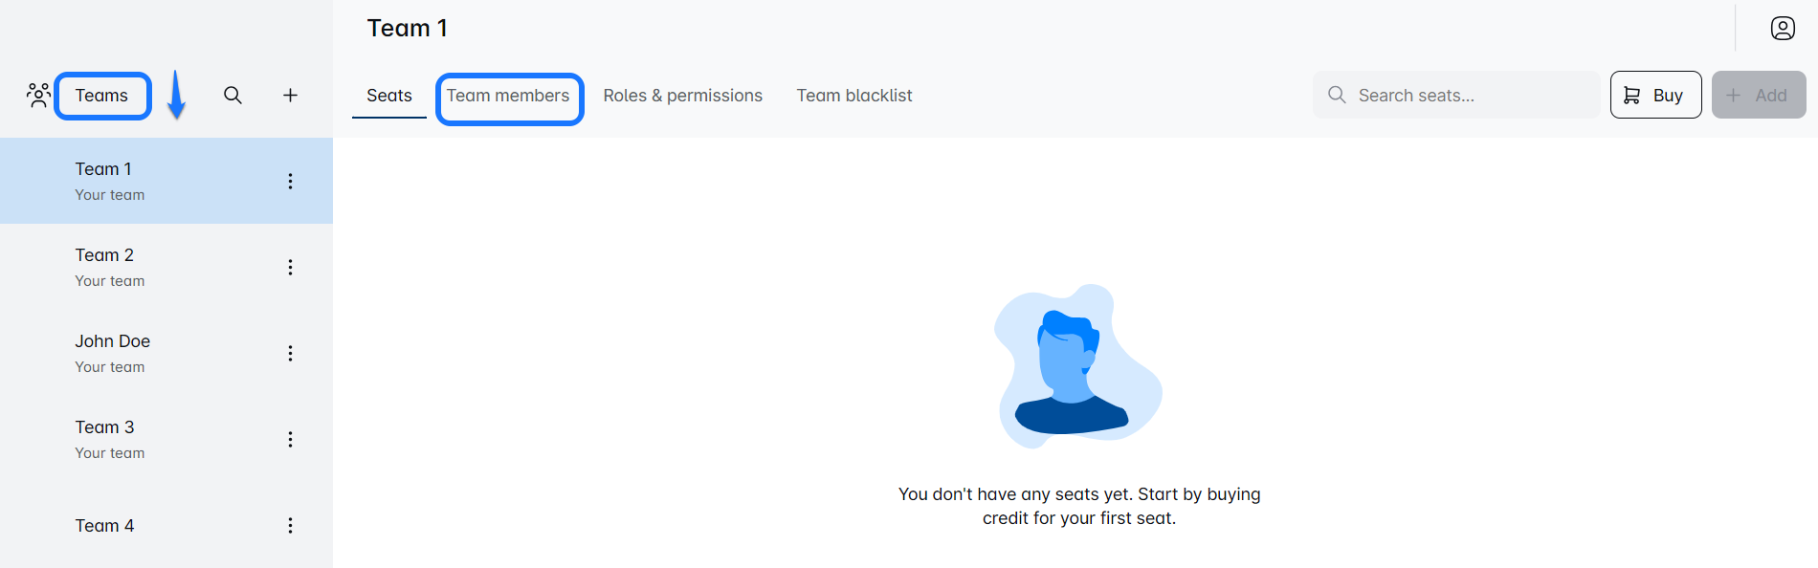Select the Seats tab
This screenshot has height=568, width=1818.
pyautogui.click(x=388, y=96)
